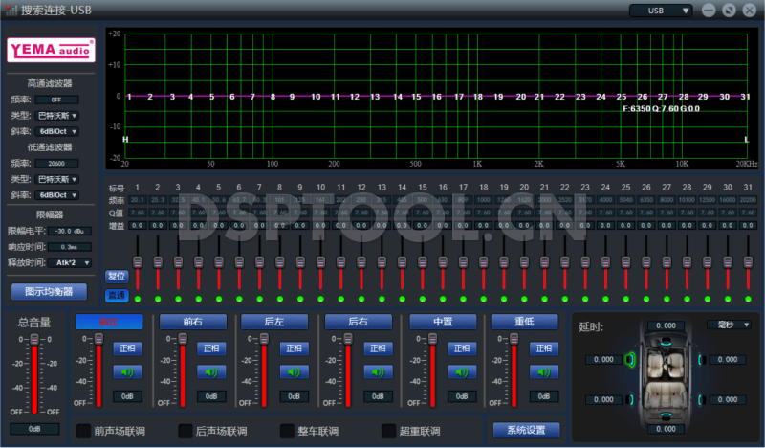765x448 pixels.
Task: Click the bottom delay 0.000 field
Action: point(666,429)
